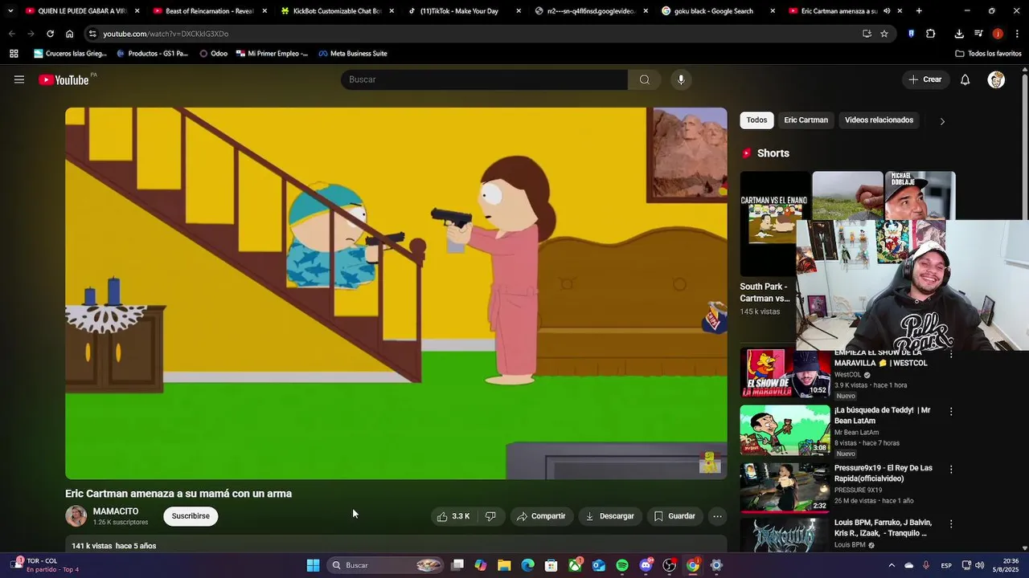The height and width of the screenshot is (578, 1029).
Task: Click the Descargar download button
Action: pos(609,516)
